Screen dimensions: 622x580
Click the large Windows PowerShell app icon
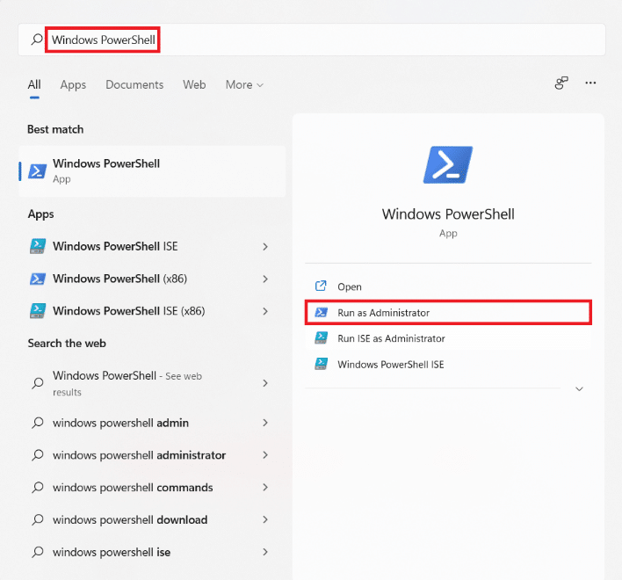pos(448,164)
